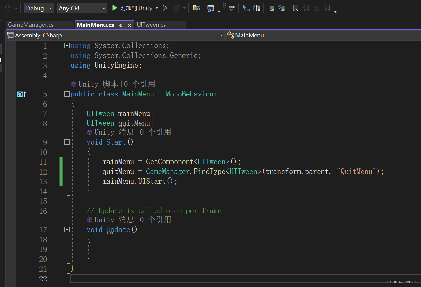This screenshot has width=421, height=287.
Task: Click the 'mainMenu' field declaration on line 7
Action: (x=134, y=114)
